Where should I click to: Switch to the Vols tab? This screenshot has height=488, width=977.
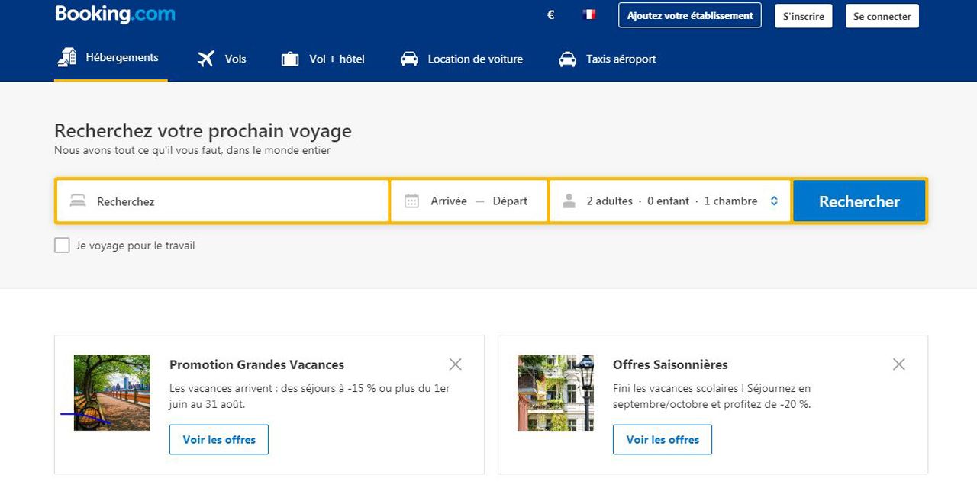[x=222, y=59]
